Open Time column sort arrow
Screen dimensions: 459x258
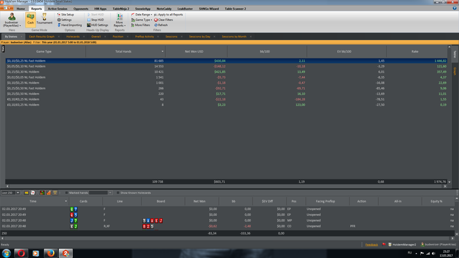pos(66,201)
